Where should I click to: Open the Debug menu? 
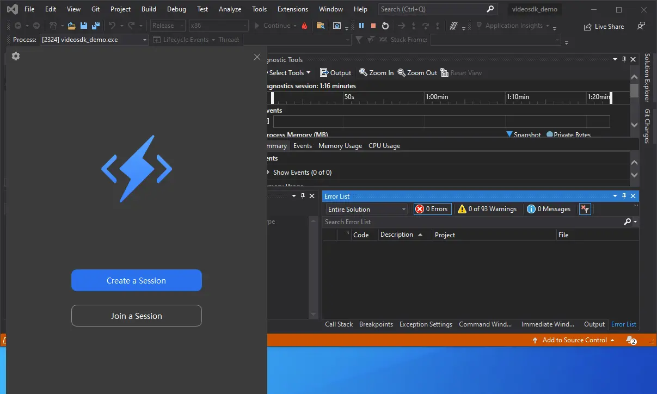tap(176, 9)
